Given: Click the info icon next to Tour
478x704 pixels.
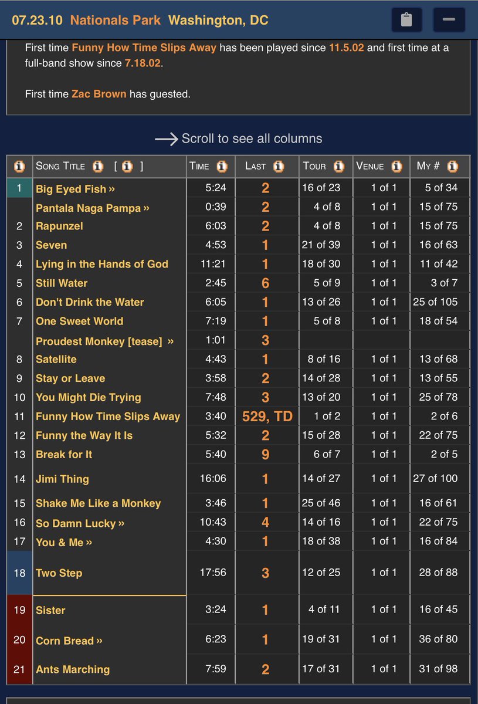Looking at the screenshot, I should pyautogui.click(x=338, y=167).
